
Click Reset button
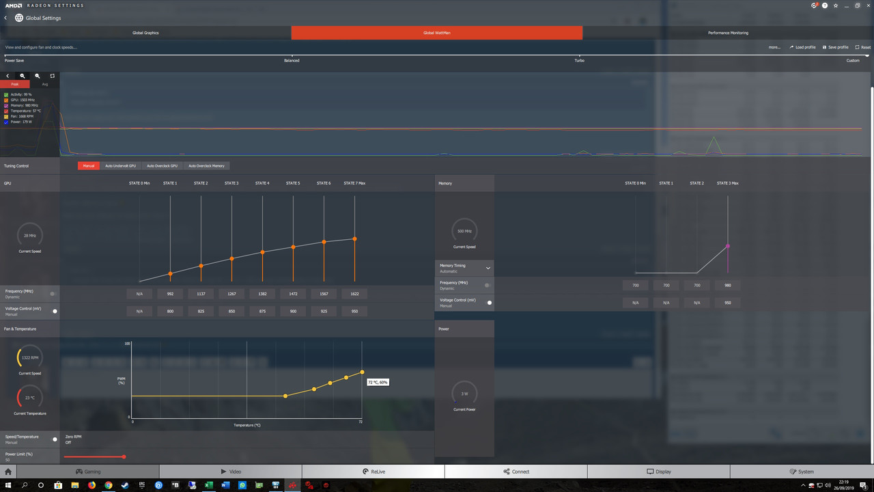click(x=863, y=47)
